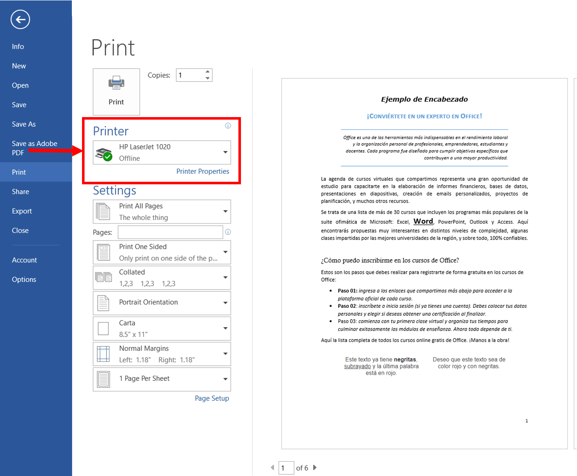Click the bold 'Word' text in preview
Viewport: 577px width, 476px height.
point(423,221)
